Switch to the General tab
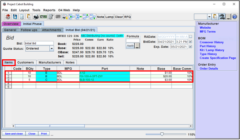Image resolution: width=240 pixels, height=140 pixels. [x=10, y=30]
